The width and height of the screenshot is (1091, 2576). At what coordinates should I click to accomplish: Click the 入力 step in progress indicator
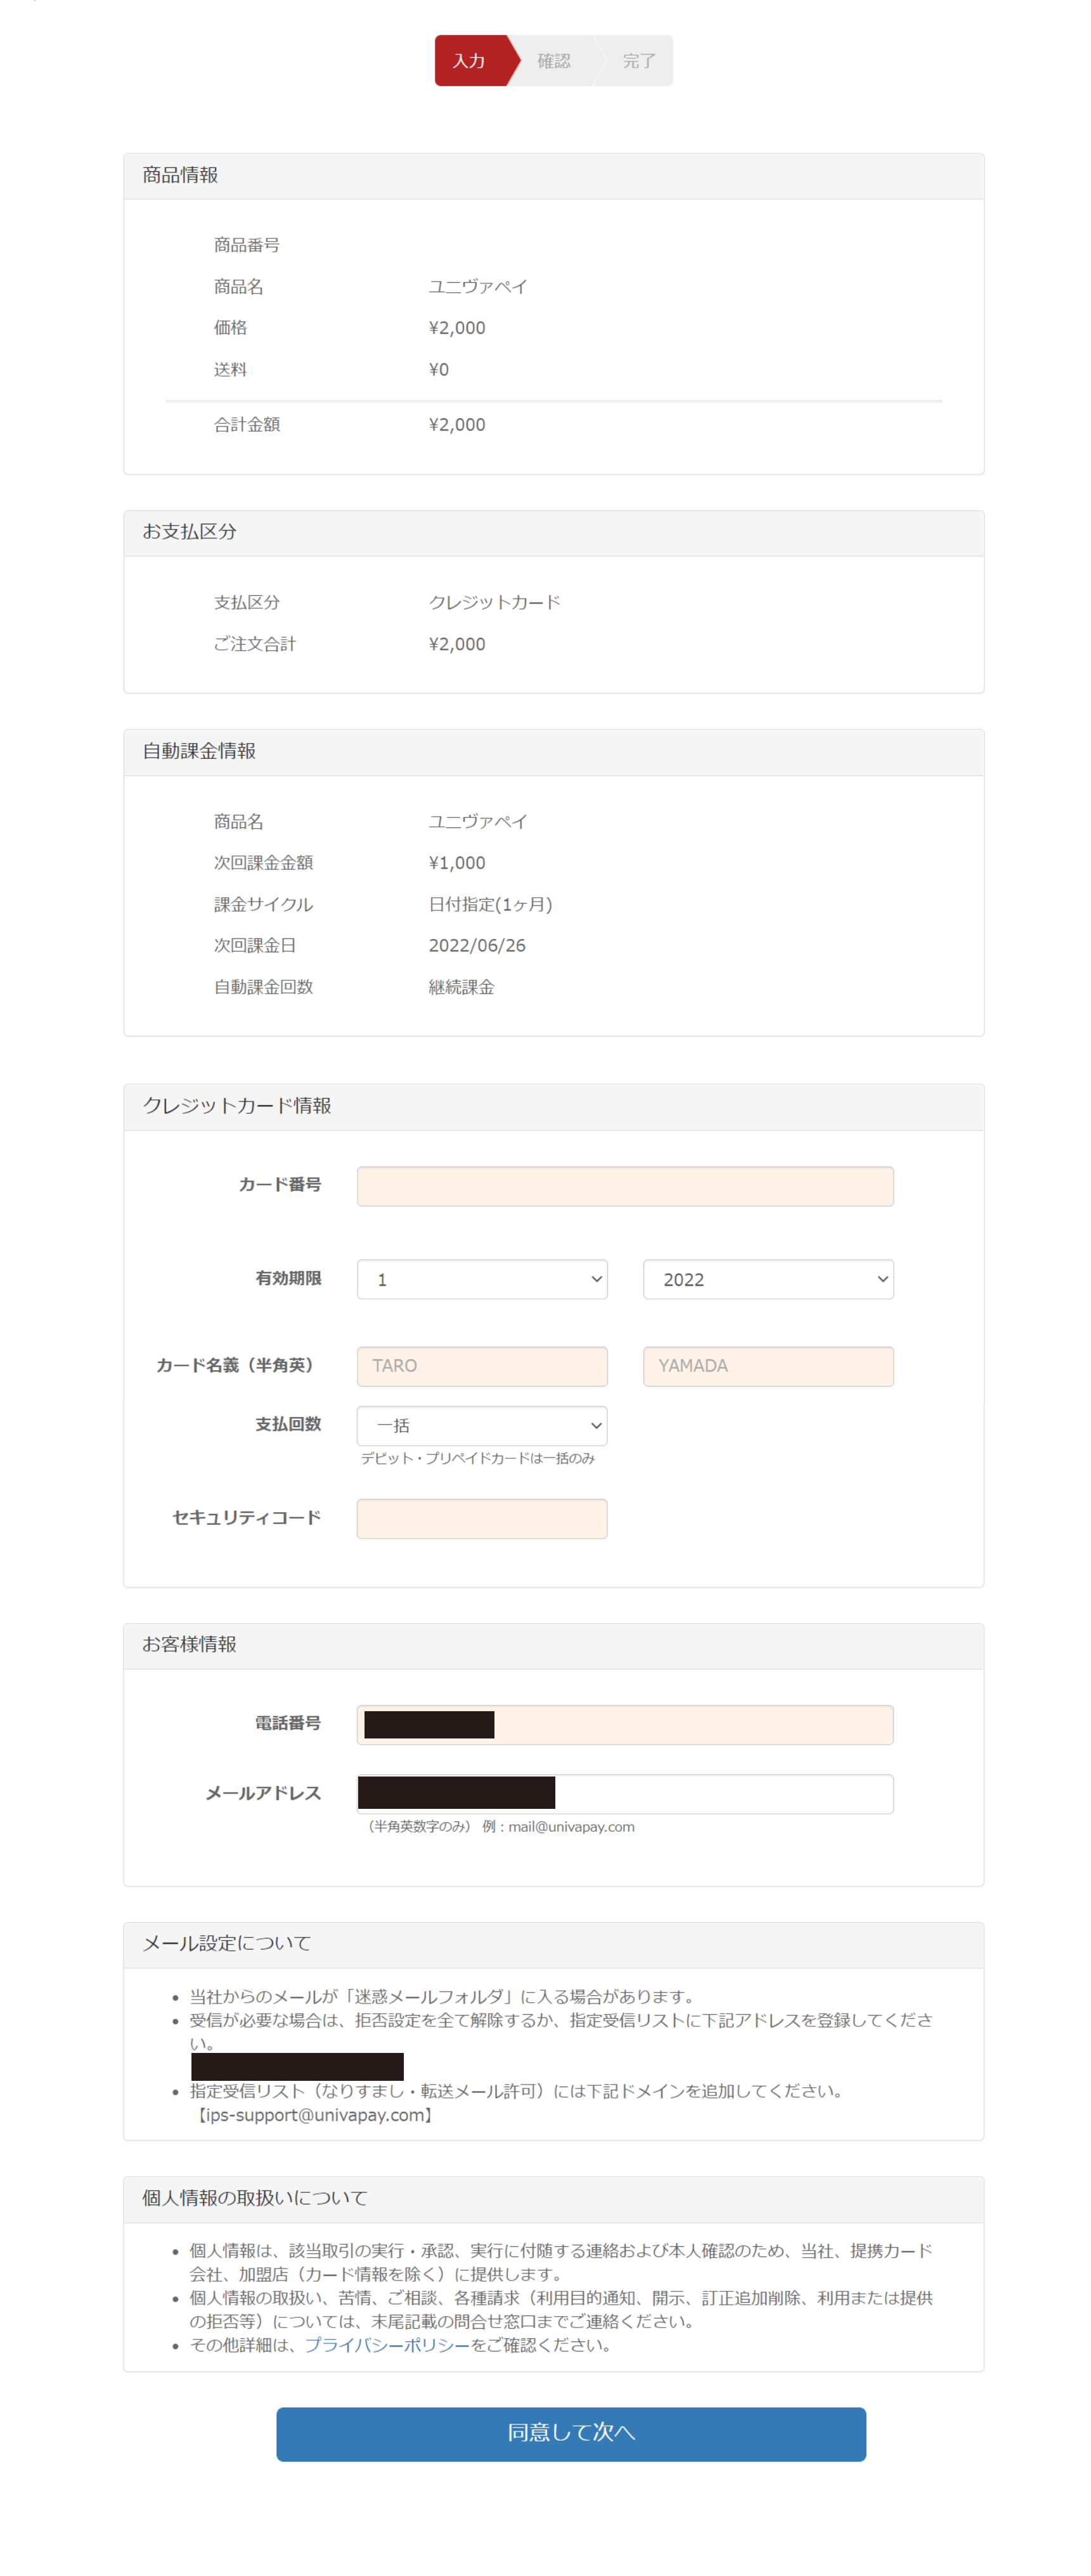click(x=469, y=61)
